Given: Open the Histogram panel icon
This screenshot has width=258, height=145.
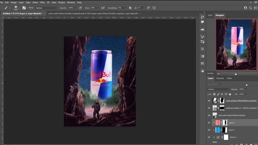Looking at the screenshot, I should [202, 29].
